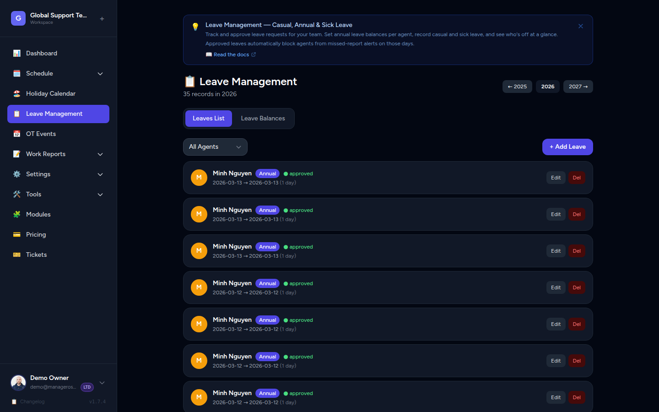This screenshot has height=412, width=659.
Task: Open the Pricing sidebar icon
Action: pyautogui.click(x=17, y=234)
